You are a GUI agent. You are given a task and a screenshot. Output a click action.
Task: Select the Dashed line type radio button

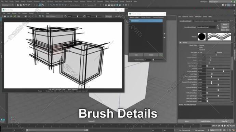(216, 53)
